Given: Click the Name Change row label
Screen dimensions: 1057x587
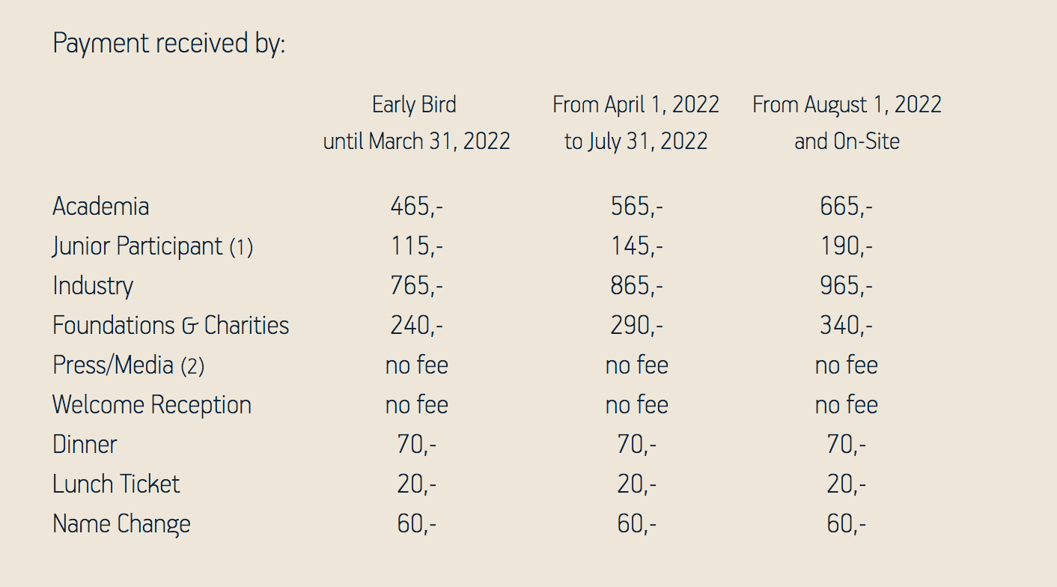Looking at the screenshot, I should (x=121, y=523).
